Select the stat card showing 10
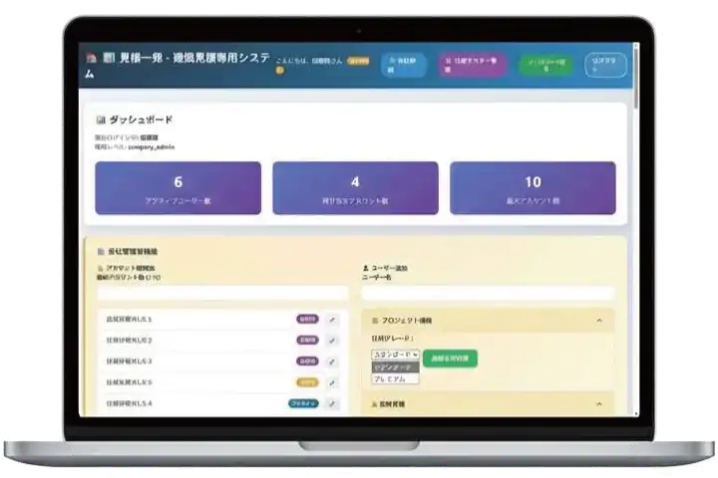 tap(533, 188)
